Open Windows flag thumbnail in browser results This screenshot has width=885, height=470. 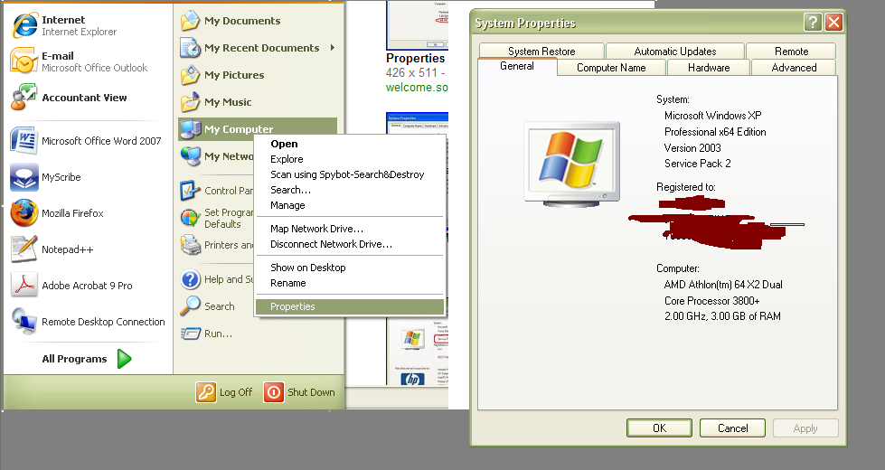(x=412, y=340)
